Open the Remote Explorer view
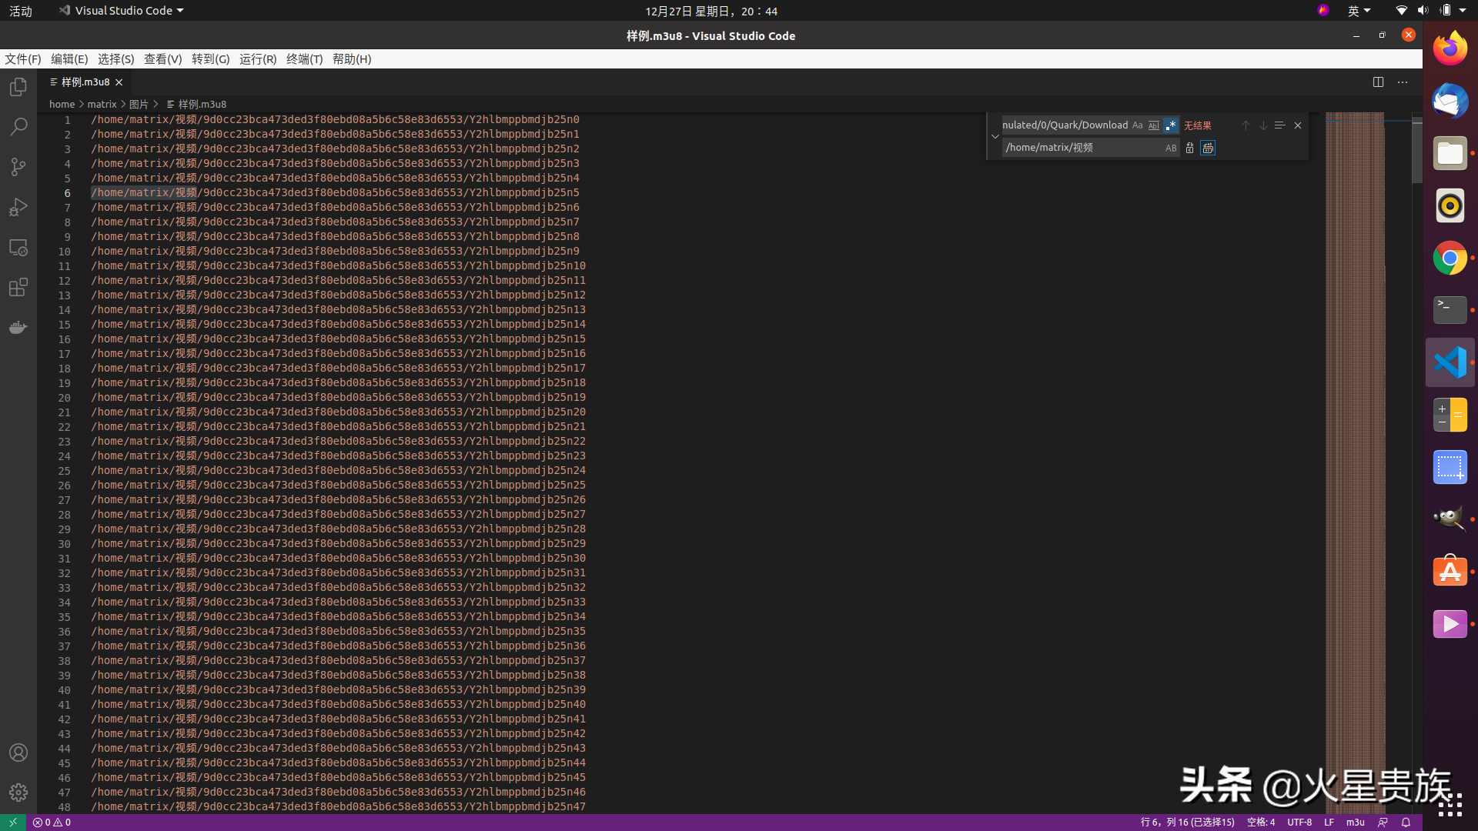Viewport: 1478px width, 831px height. 18,248
